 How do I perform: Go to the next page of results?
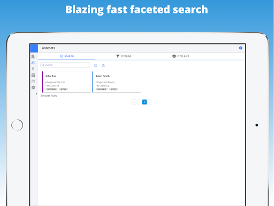(150, 102)
